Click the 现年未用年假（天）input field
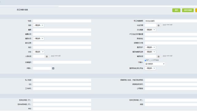The width and height of the screenshot is (197, 111). click(x=62, y=105)
